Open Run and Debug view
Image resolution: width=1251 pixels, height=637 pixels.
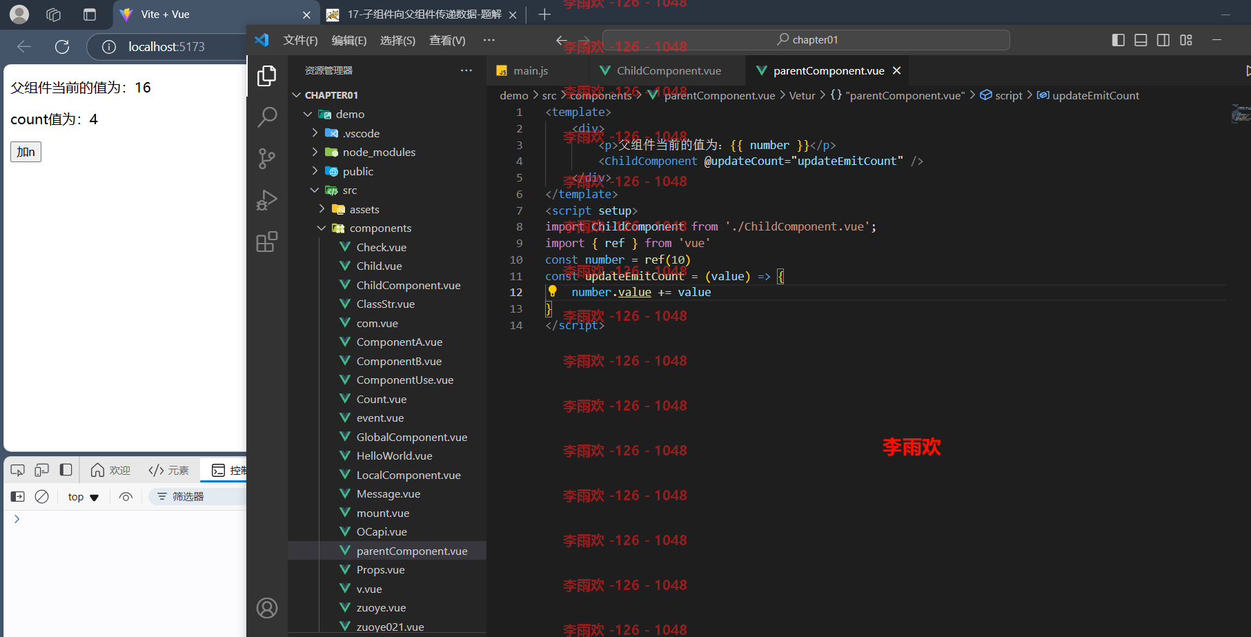(x=267, y=200)
